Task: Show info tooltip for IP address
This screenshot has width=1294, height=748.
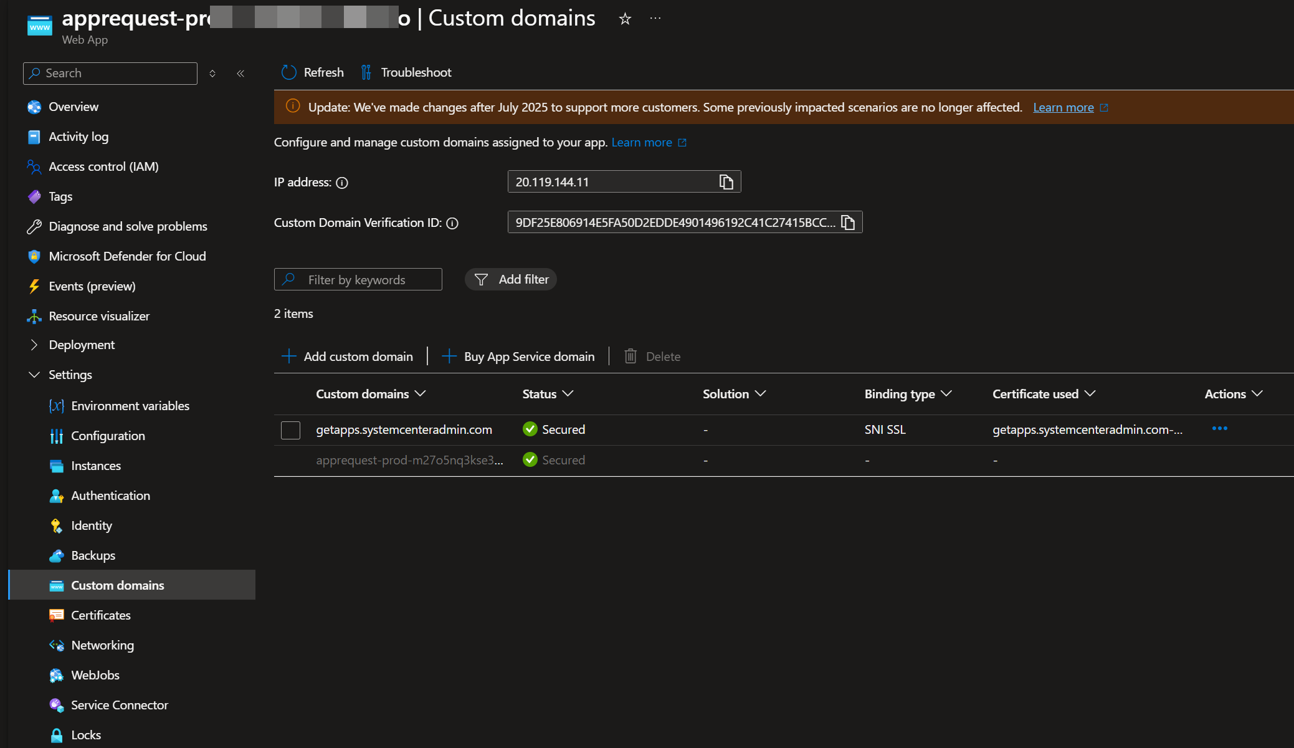Action: coord(342,183)
